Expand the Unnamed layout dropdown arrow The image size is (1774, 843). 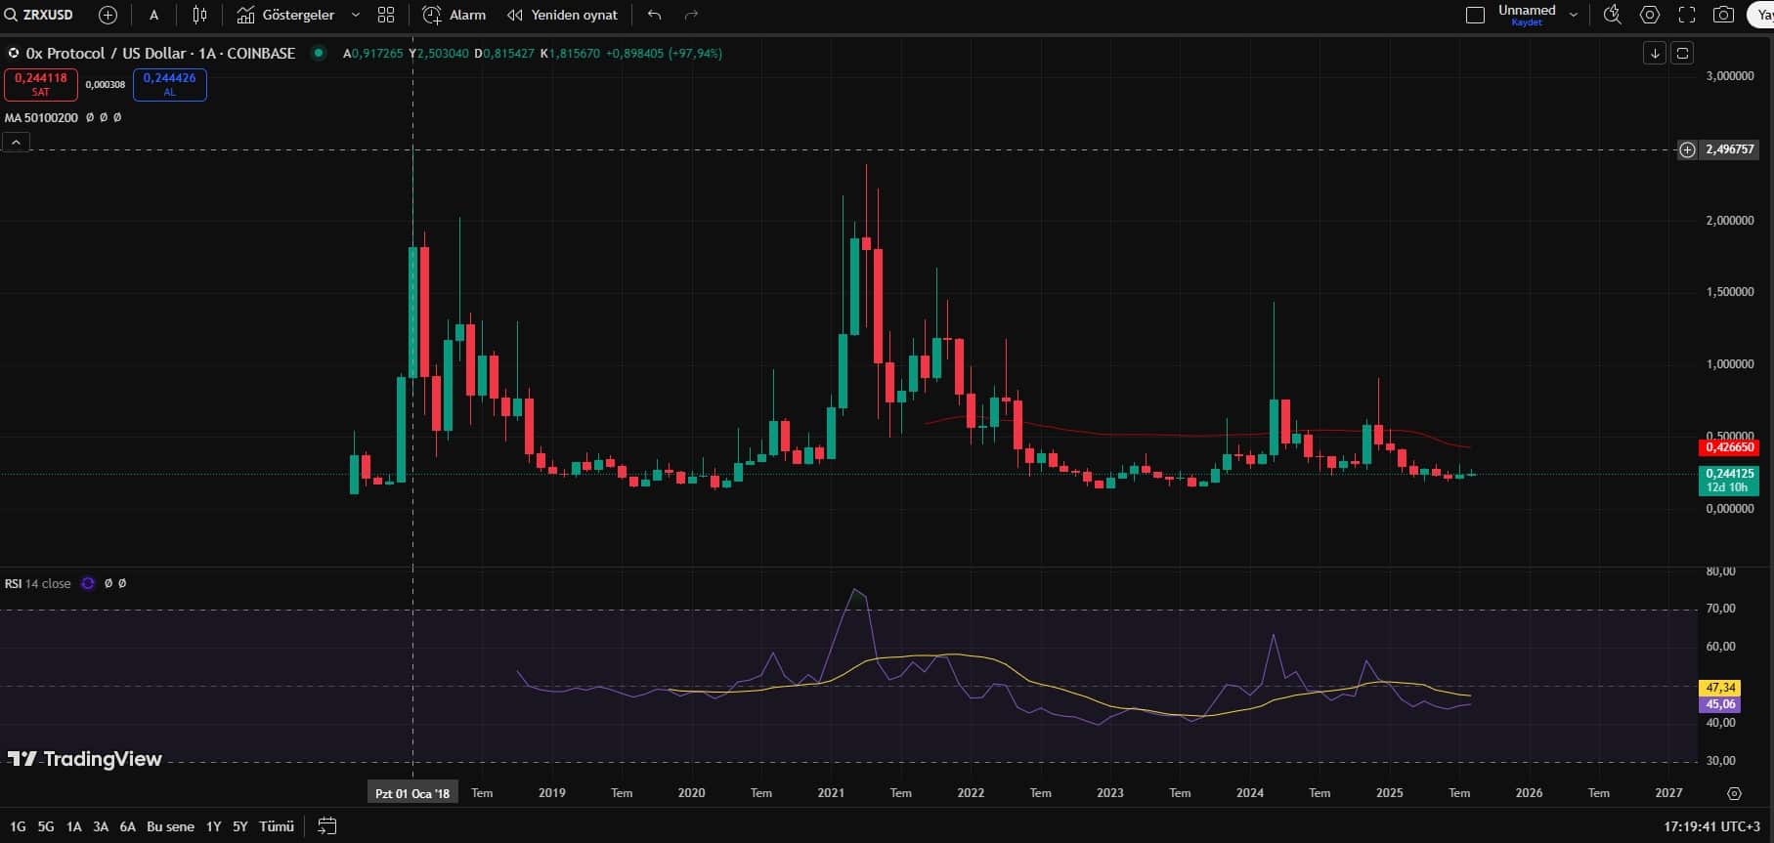[x=1573, y=15]
